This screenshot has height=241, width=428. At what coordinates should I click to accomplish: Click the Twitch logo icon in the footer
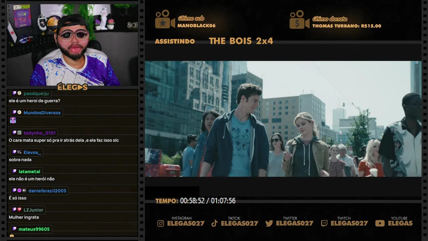pos(324,223)
